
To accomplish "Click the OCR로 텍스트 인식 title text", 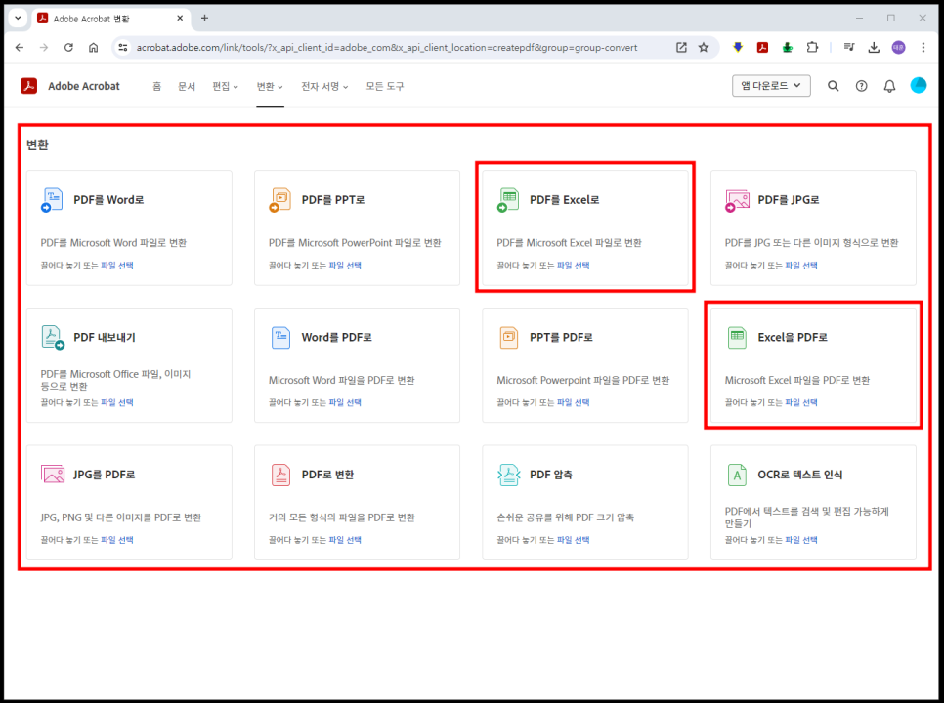I will [800, 474].
